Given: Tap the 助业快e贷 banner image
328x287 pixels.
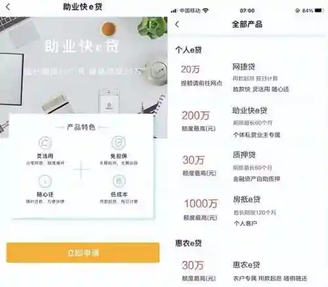Looking at the screenshot, I should (x=84, y=66).
